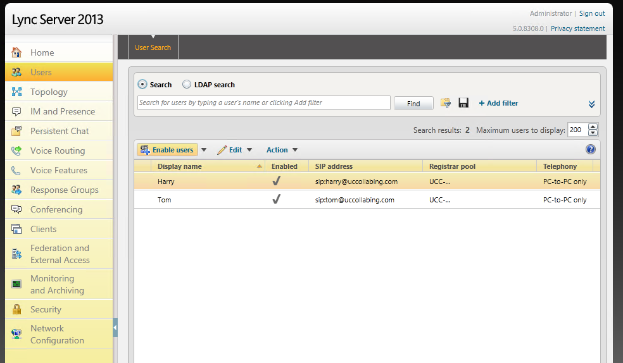
Task: Collapse the left navigation pane arrow
Action: 115,328
